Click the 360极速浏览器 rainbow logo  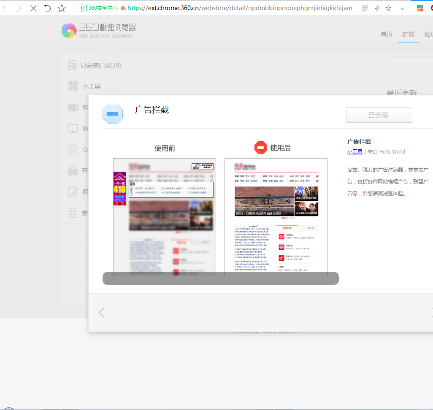click(x=69, y=30)
